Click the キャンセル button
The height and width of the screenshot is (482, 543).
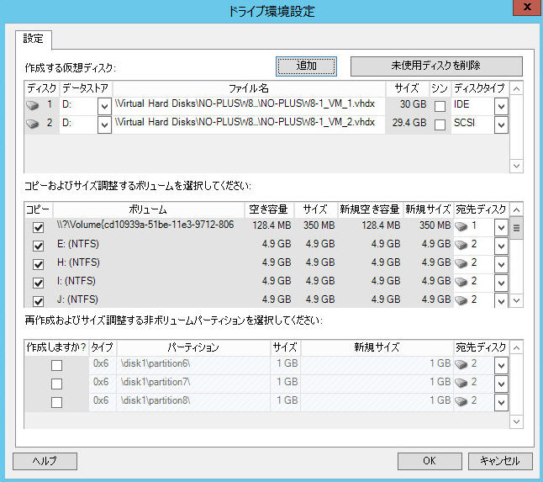click(x=499, y=460)
